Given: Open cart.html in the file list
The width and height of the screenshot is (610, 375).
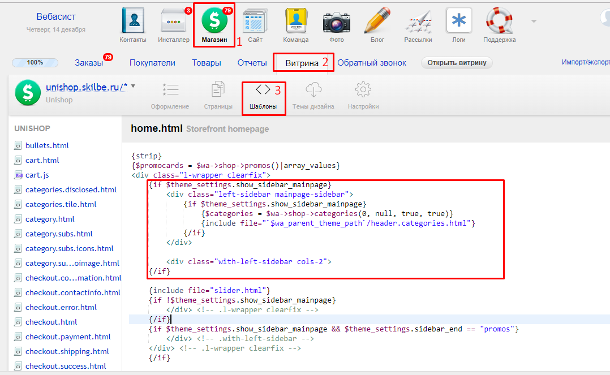Looking at the screenshot, I should 42,160.
